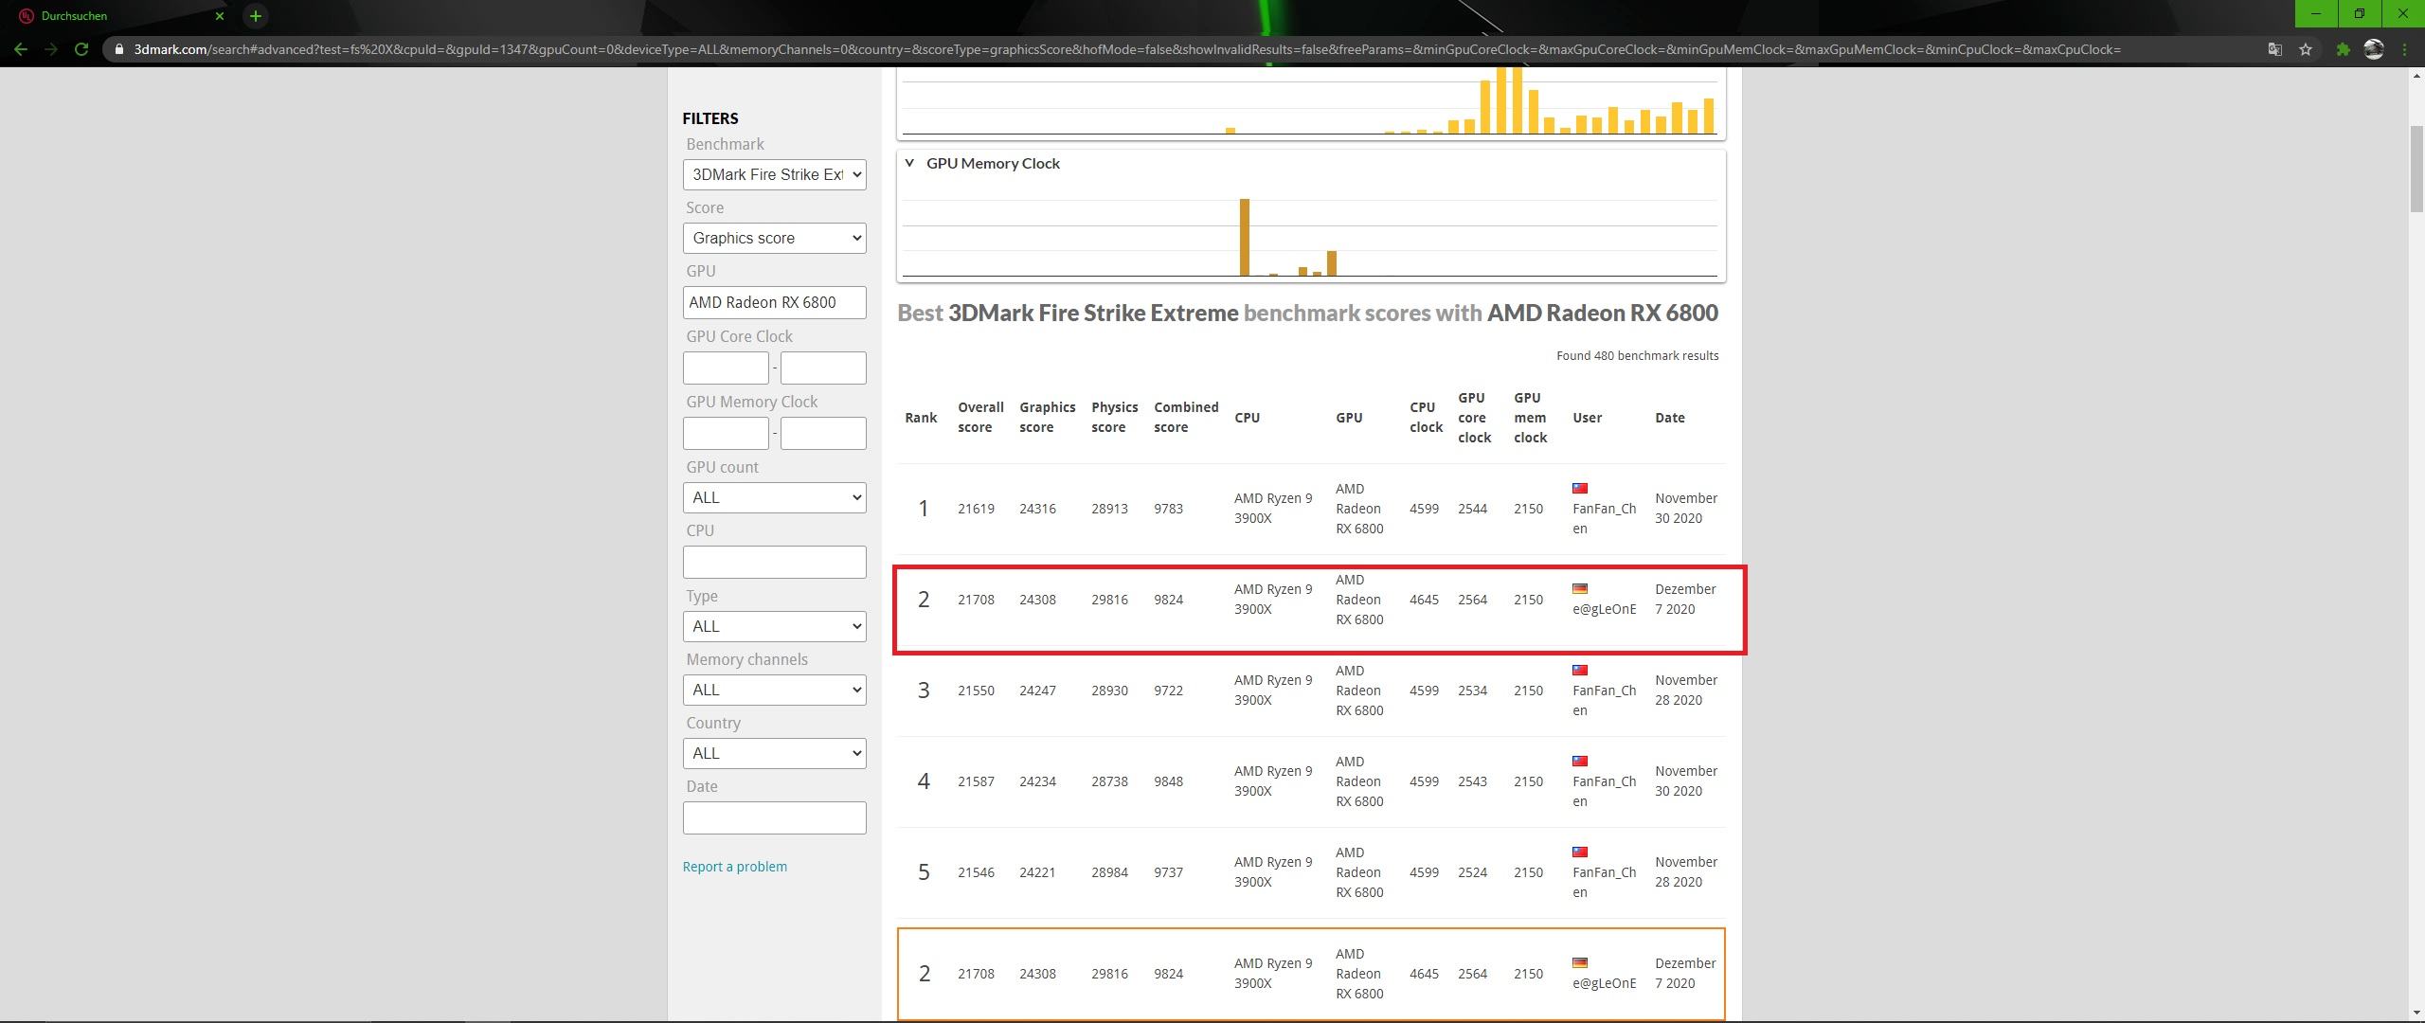Screen dimensions: 2425x1023
Task: View the site lock security icon
Action: pyautogui.click(x=119, y=49)
